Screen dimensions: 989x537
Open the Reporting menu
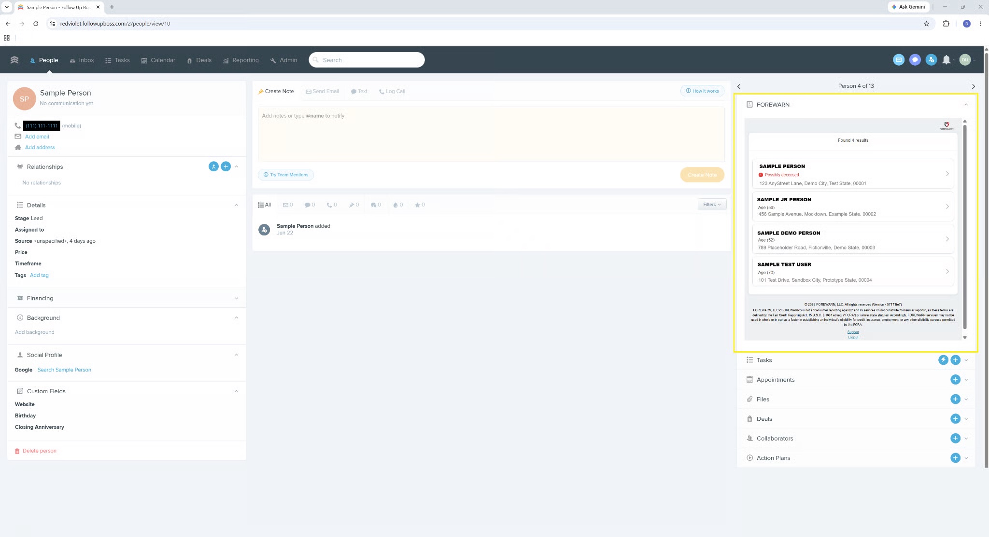coord(240,60)
